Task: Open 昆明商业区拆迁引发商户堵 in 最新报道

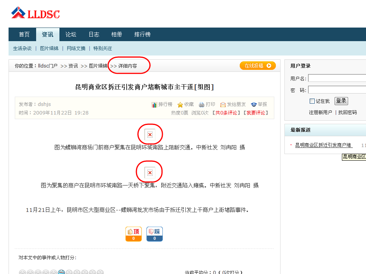Action: pyautogui.click(x=323, y=145)
